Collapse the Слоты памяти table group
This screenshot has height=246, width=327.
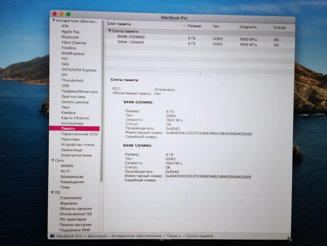110,31
